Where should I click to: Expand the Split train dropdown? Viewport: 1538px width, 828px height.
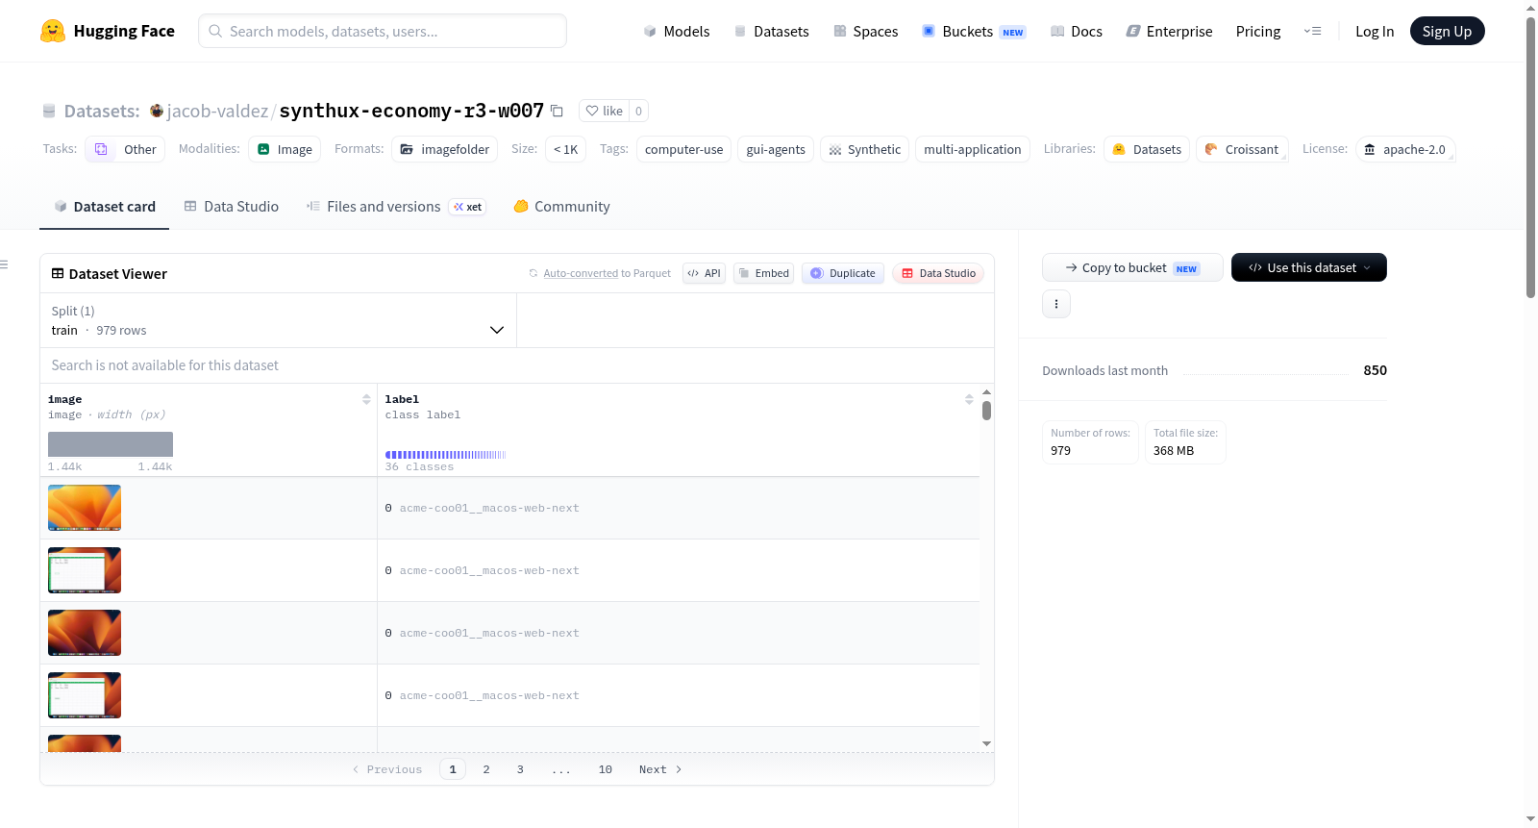(278, 320)
